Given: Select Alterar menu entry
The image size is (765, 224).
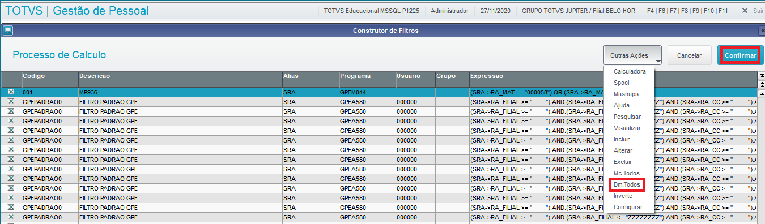Looking at the screenshot, I should 623,150.
